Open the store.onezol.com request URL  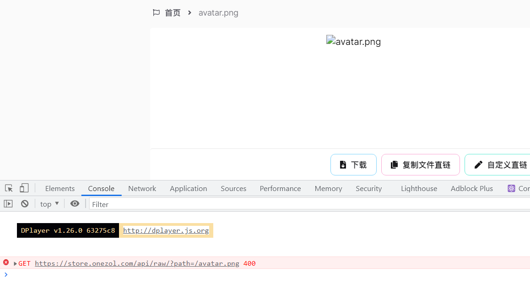[136, 263]
